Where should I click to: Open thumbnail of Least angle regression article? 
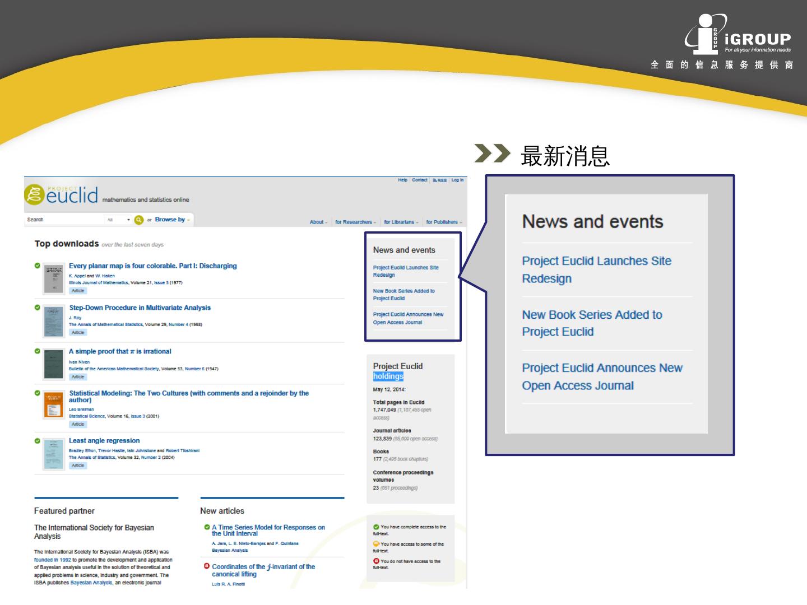click(54, 453)
